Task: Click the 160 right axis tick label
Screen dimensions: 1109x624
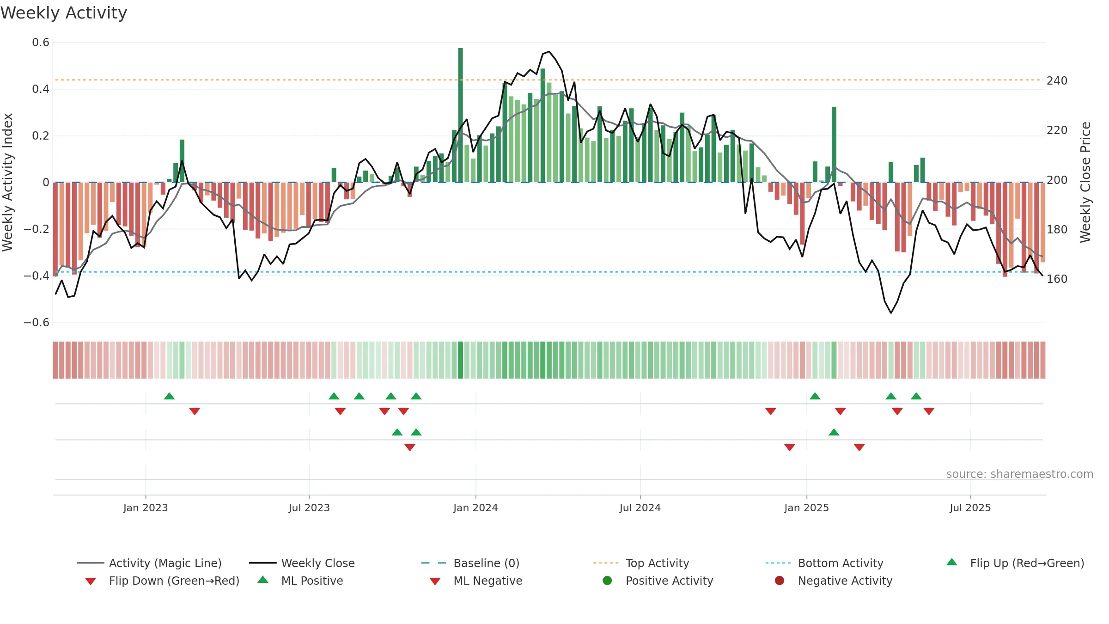Action: [1057, 279]
